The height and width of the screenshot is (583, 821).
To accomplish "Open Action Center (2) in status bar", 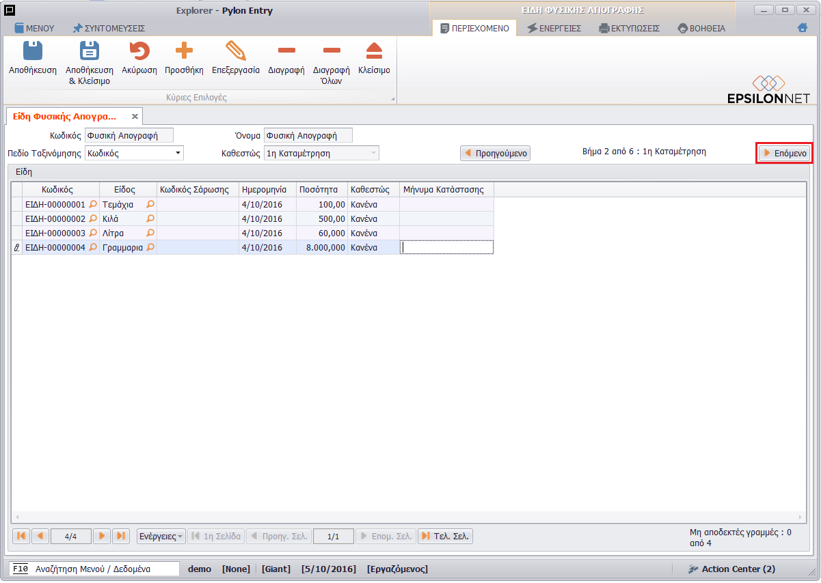I will coord(731,569).
